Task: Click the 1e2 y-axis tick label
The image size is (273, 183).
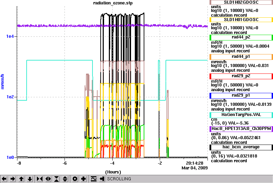Action: click(x=10, y=97)
